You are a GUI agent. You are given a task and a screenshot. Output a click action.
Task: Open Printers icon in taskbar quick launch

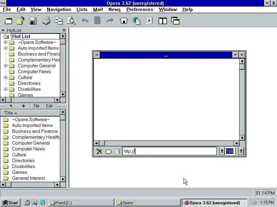(27, 203)
